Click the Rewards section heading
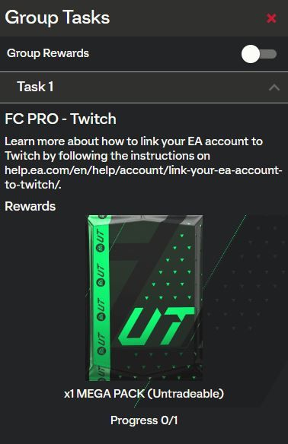This screenshot has width=288, height=444. pyautogui.click(x=30, y=206)
